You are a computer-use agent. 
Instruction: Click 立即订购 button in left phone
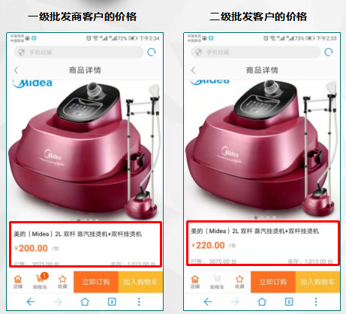point(96,282)
